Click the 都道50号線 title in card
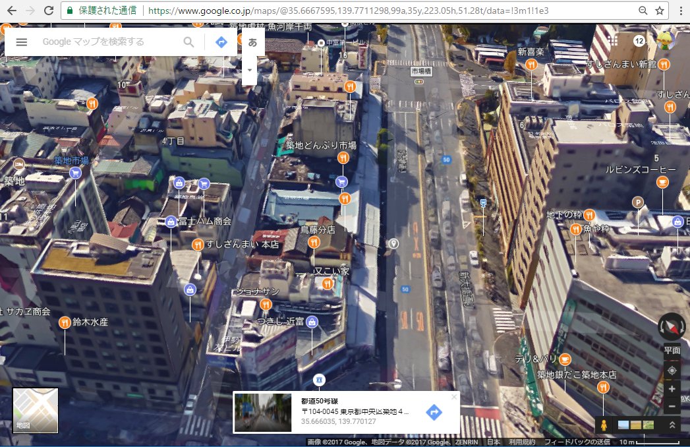690x447 pixels. [320, 401]
